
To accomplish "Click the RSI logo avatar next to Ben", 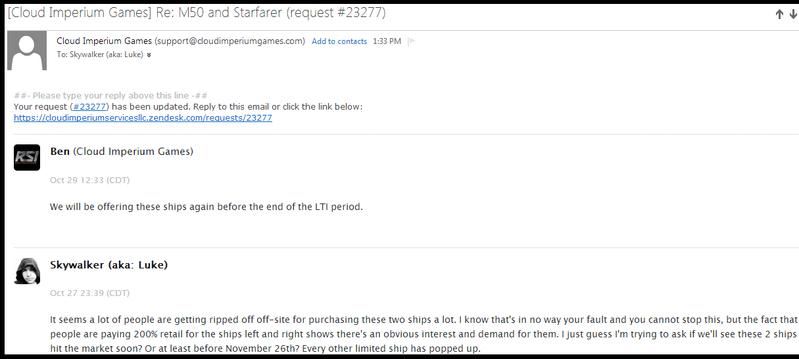I will point(27,158).
